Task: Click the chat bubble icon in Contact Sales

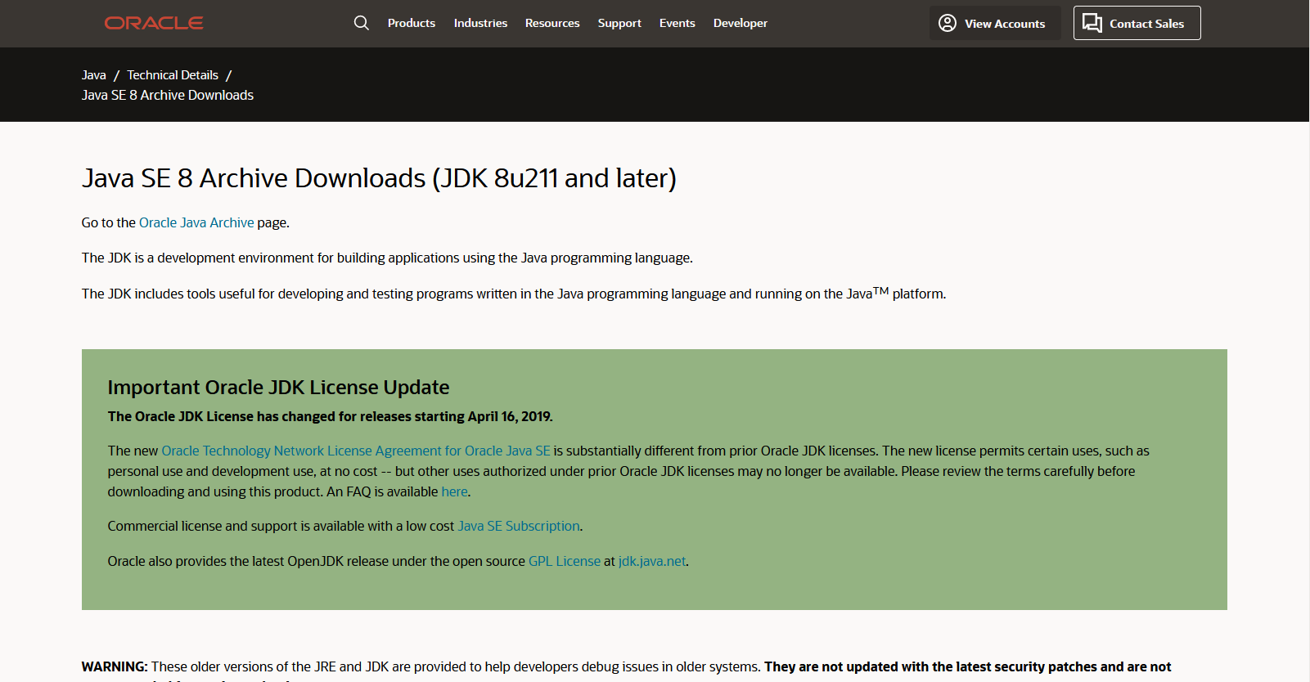Action: click(1092, 23)
